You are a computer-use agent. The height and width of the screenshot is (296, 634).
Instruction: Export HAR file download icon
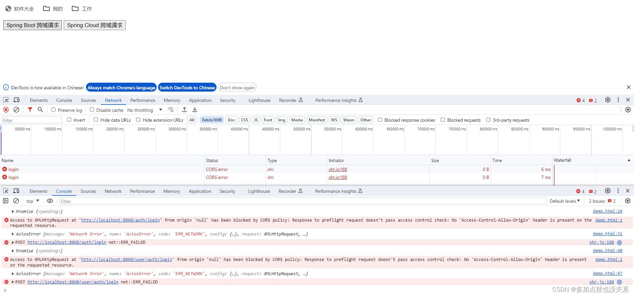195,110
